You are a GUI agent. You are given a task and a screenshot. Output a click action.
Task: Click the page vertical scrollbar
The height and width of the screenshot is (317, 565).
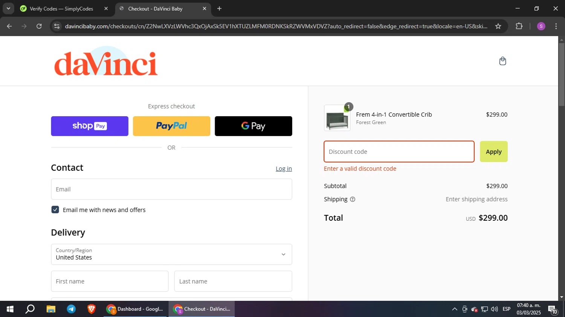562,74
